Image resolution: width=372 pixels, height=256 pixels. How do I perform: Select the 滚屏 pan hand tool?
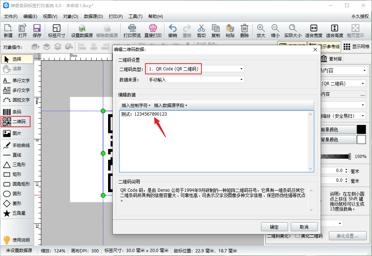tap(17, 69)
